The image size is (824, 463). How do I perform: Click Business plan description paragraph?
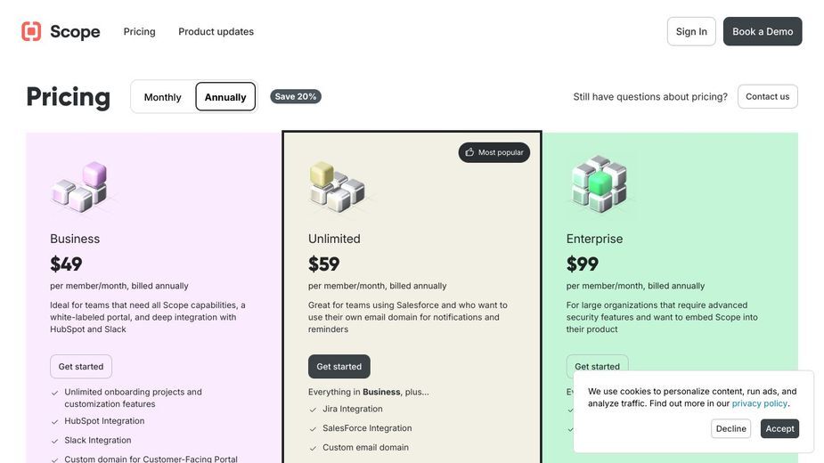[x=148, y=317]
